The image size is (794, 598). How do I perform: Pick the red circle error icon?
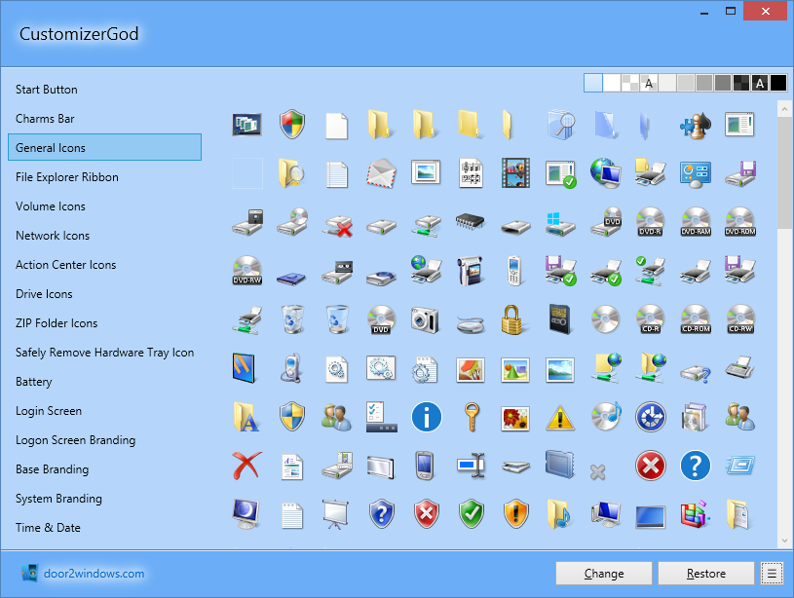pos(651,466)
